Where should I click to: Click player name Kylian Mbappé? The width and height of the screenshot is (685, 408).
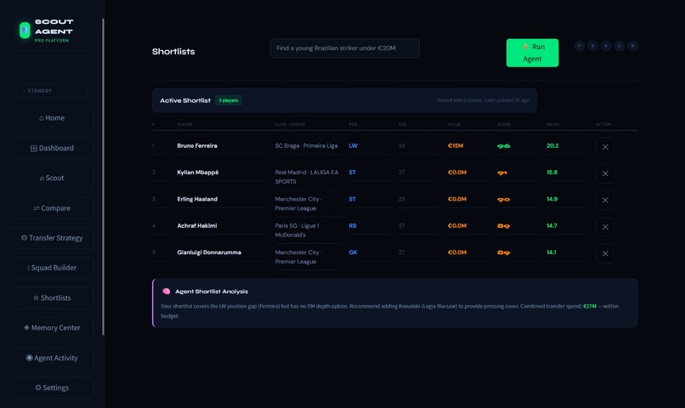[198, 172]
